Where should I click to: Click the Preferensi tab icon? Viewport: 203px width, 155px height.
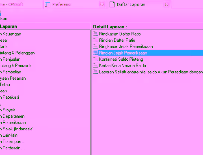(x=48, y=4)
